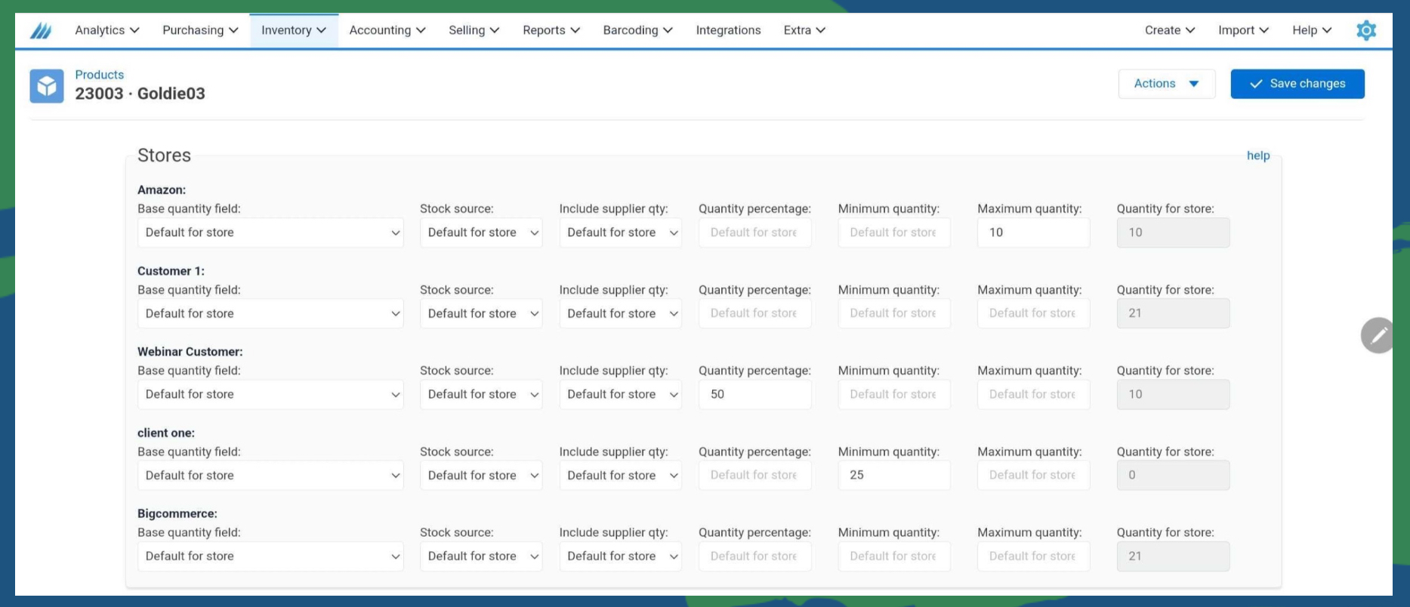Click Bigcommerce Maximum quantity field
This screenshot has width=1410, height=607.
click(x=1034, y=556)
